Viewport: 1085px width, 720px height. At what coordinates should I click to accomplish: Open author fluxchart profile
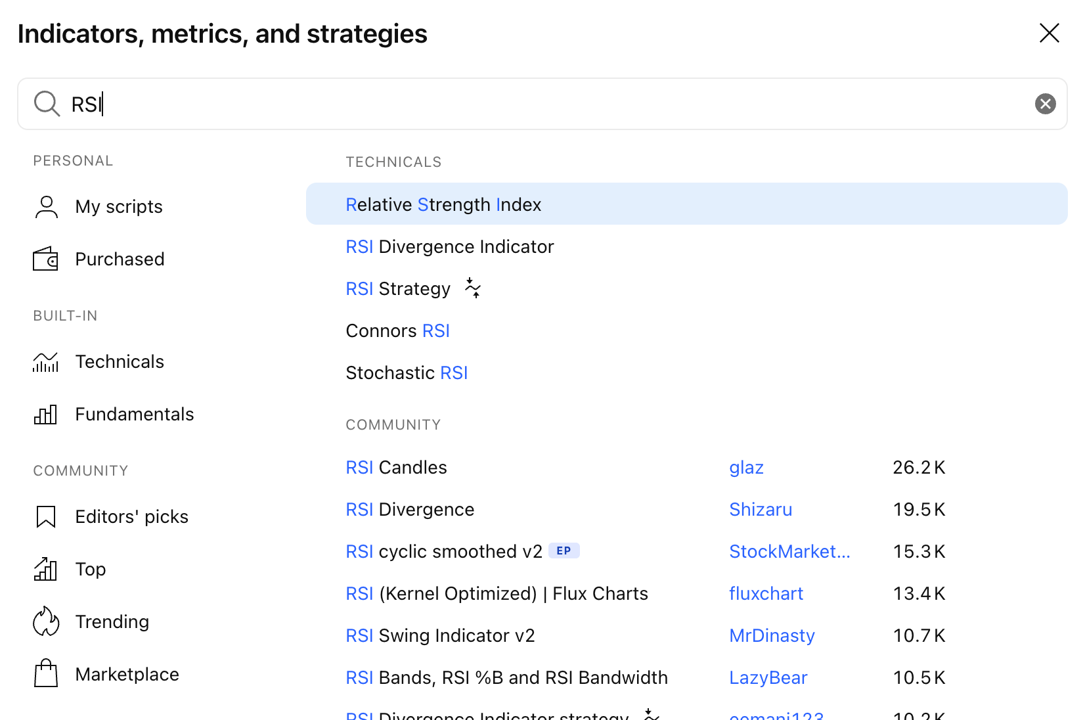tap(766, 593)
